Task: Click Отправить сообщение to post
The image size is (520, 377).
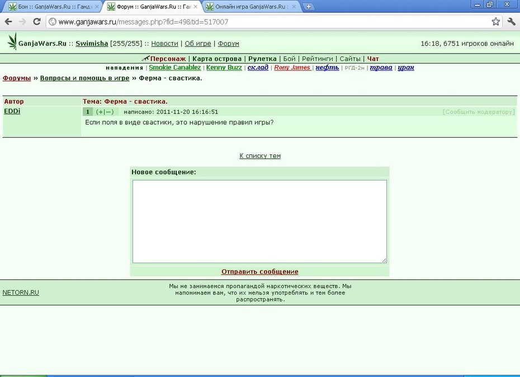Action: tap(259, 271)
